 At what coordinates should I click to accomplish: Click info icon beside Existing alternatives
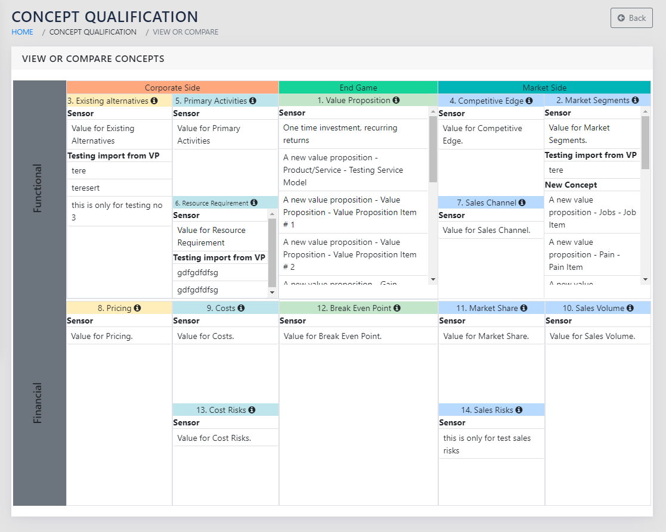154,101
